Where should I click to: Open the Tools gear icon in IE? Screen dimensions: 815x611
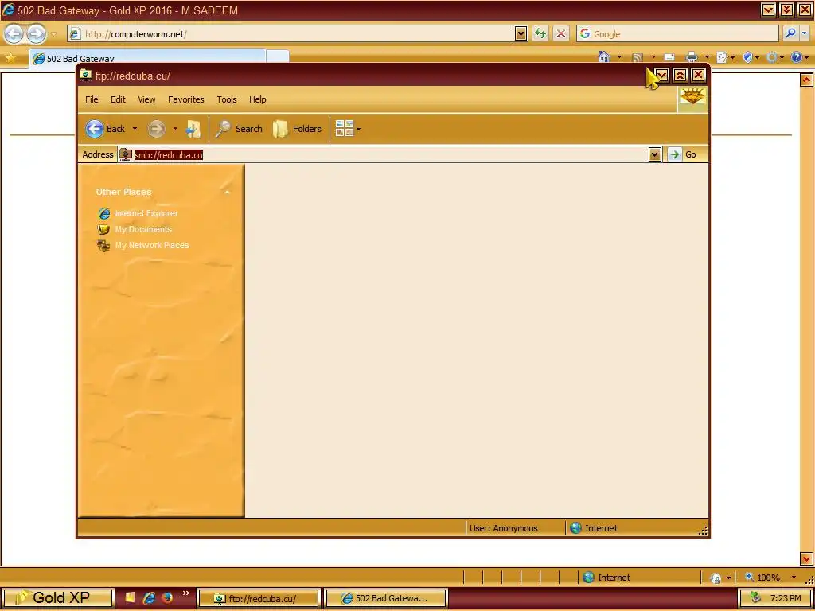coord(772,57)
